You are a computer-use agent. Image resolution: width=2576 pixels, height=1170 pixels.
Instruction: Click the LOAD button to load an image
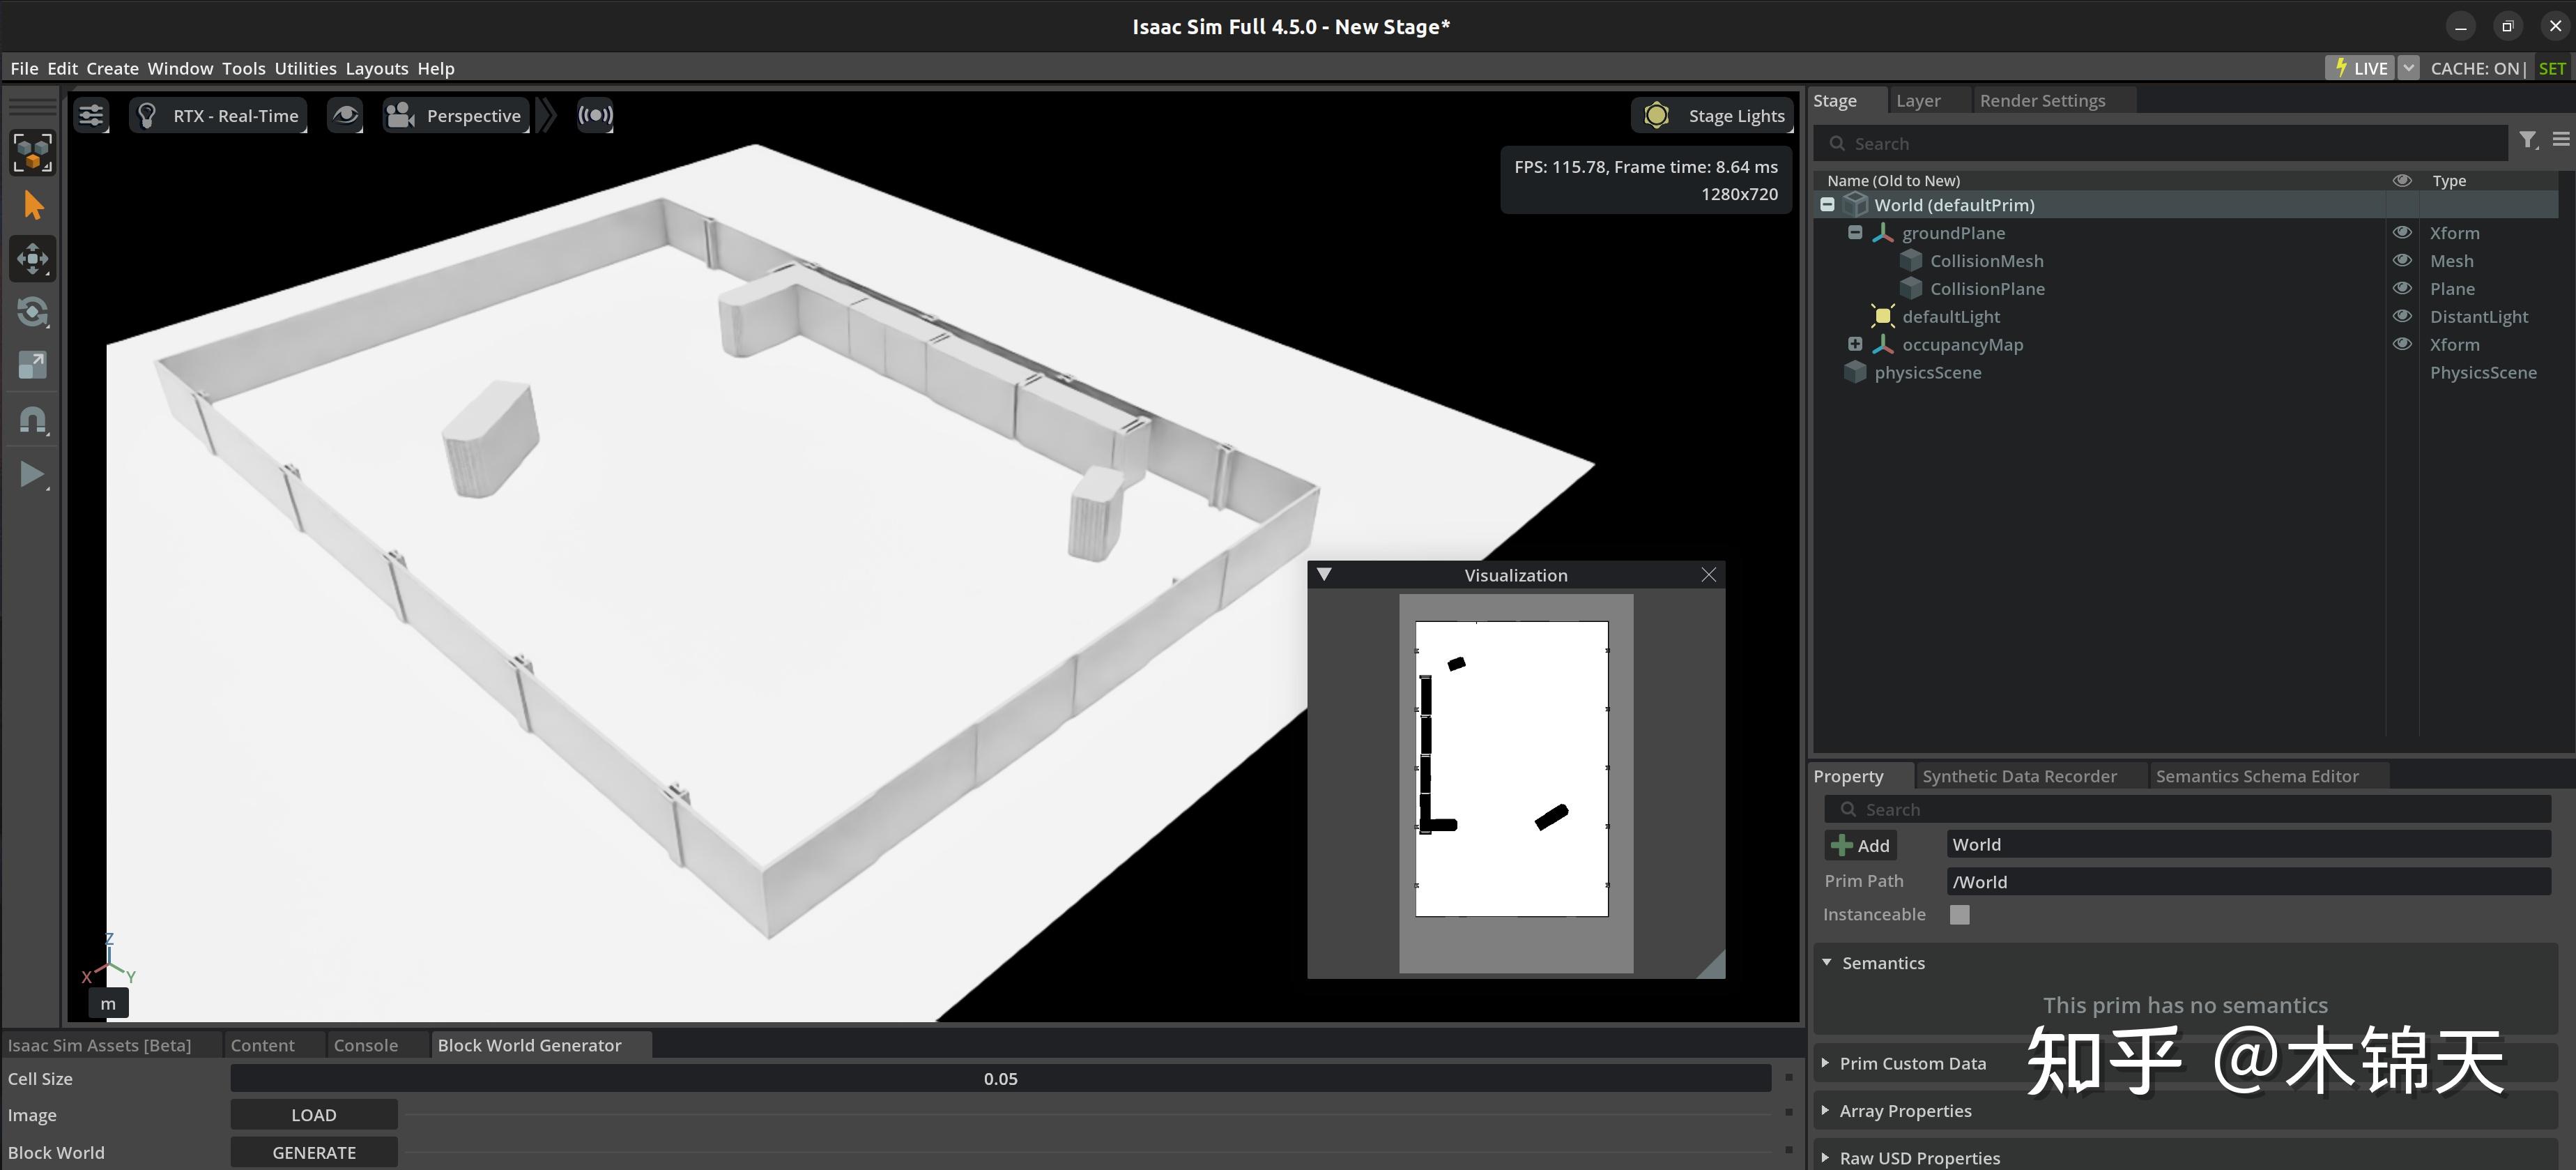(313, 1114)
